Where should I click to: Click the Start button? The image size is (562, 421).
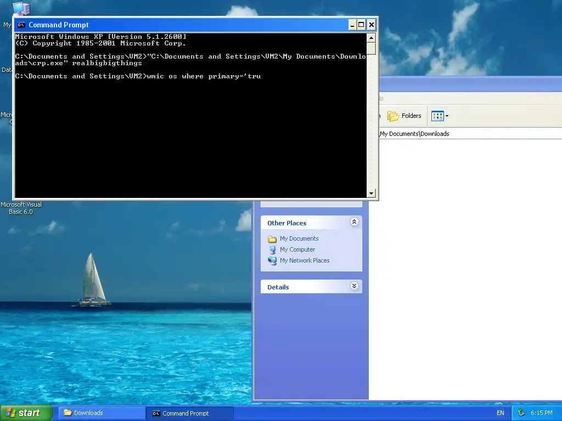point(26,413)
